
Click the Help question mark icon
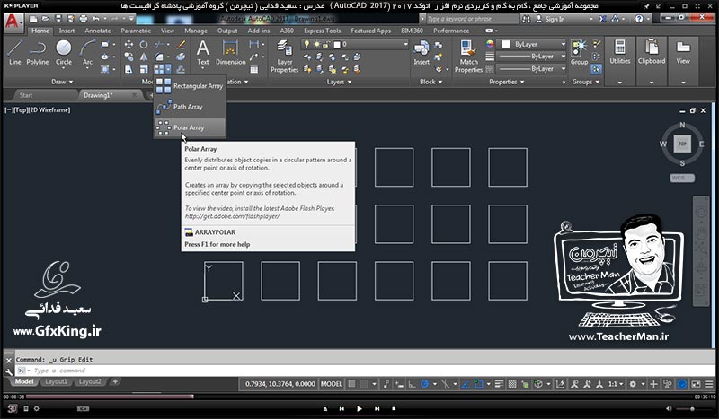639,19
